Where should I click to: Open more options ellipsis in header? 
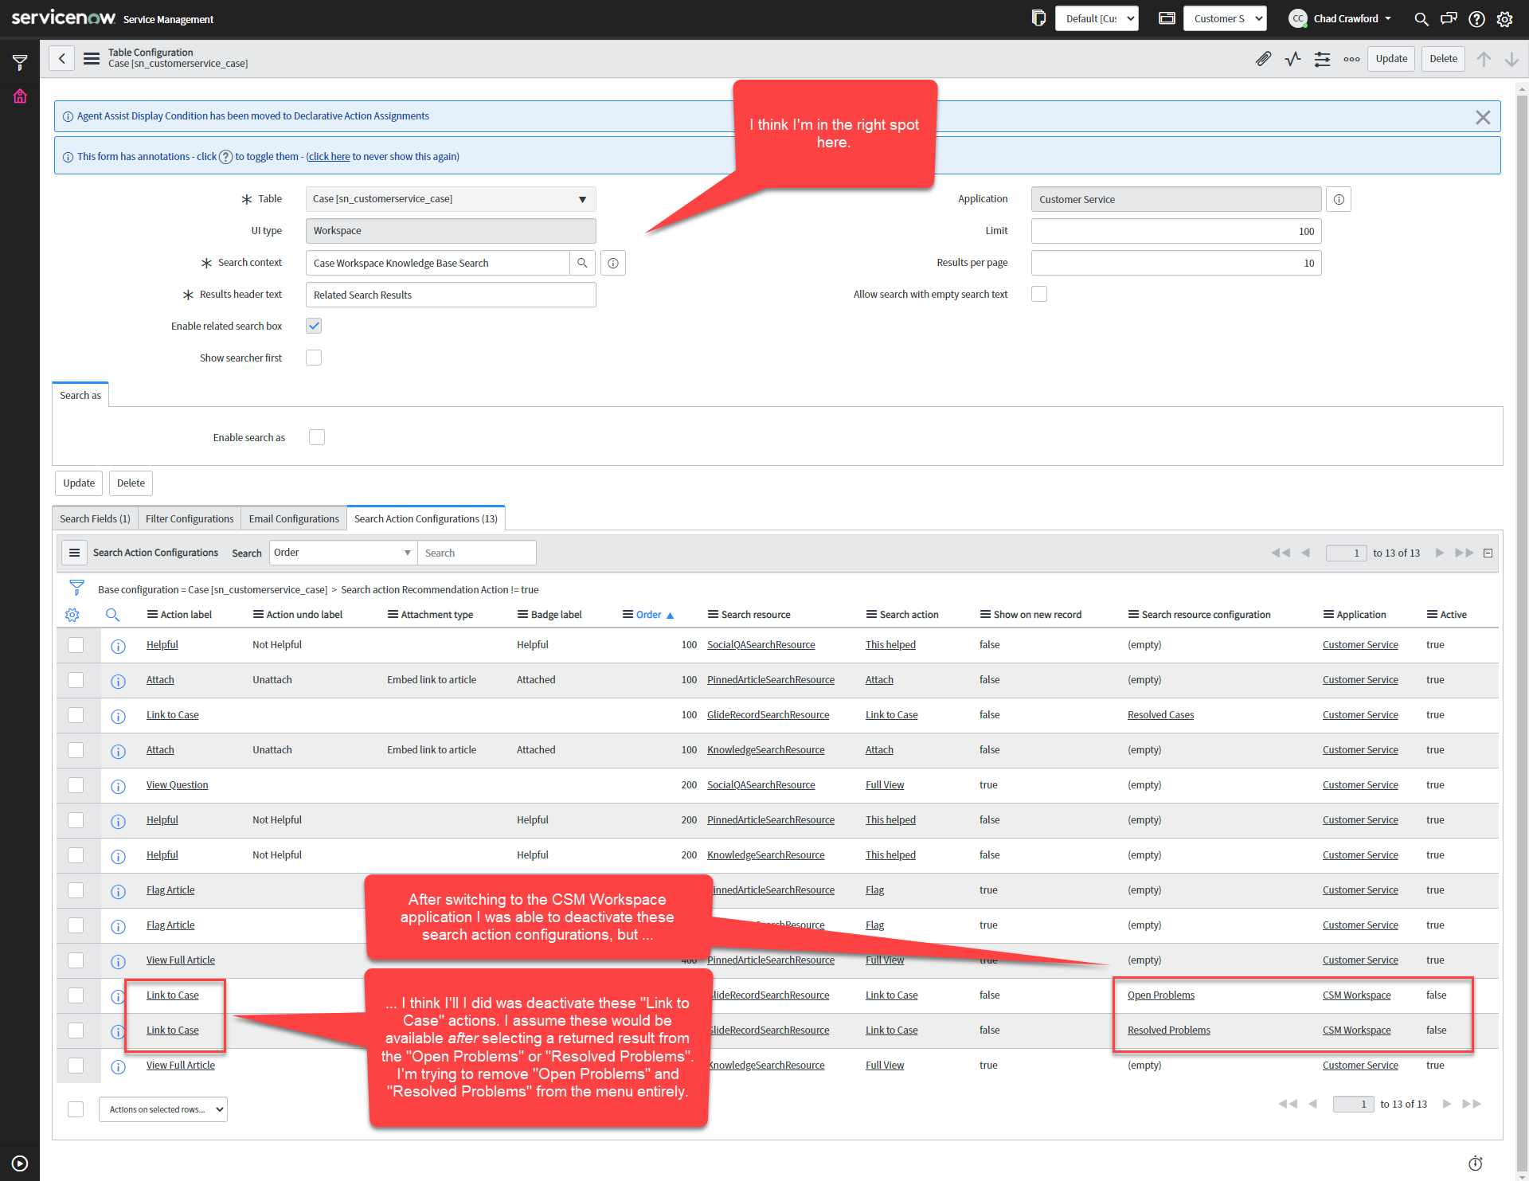(1351, 59)
